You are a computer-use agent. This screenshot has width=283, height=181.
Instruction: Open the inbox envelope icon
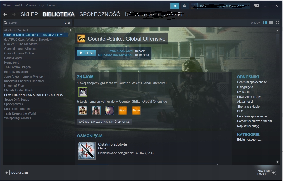(x=185, y=6)
